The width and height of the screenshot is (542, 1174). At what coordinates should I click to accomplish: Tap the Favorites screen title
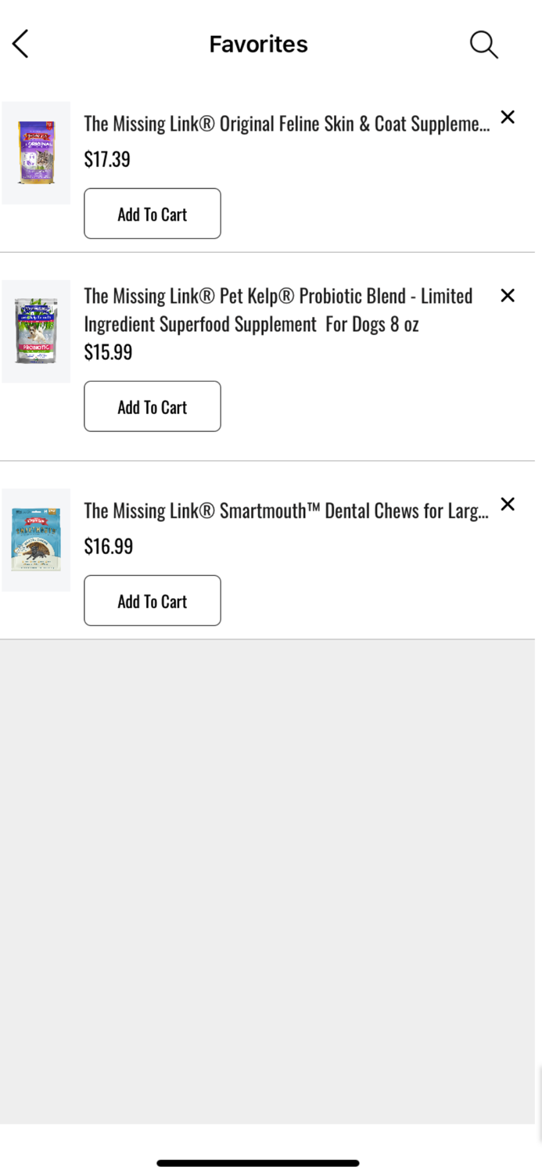[x=258, y=44]
